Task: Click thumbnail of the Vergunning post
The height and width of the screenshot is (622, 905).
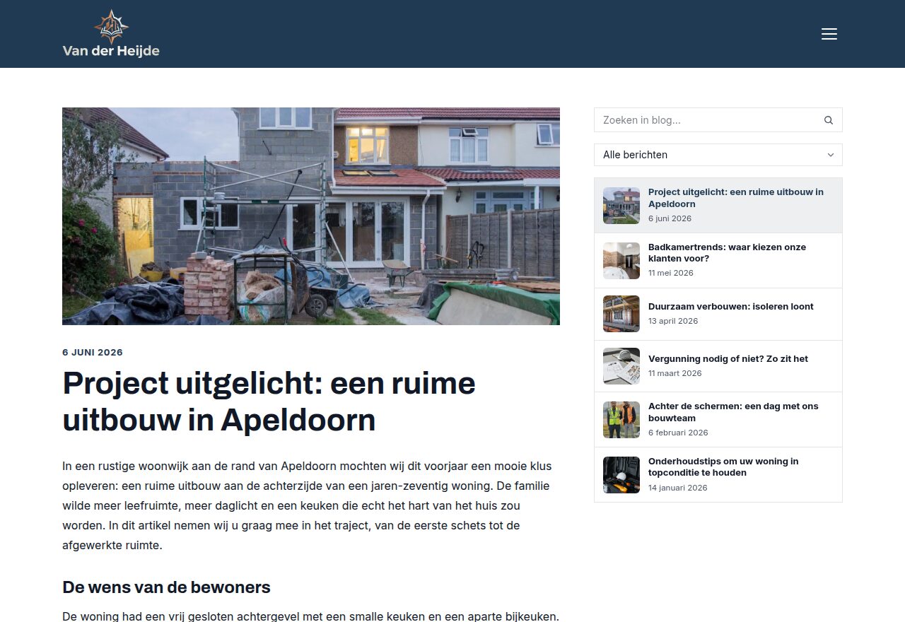Action: (x=621, y=366)
